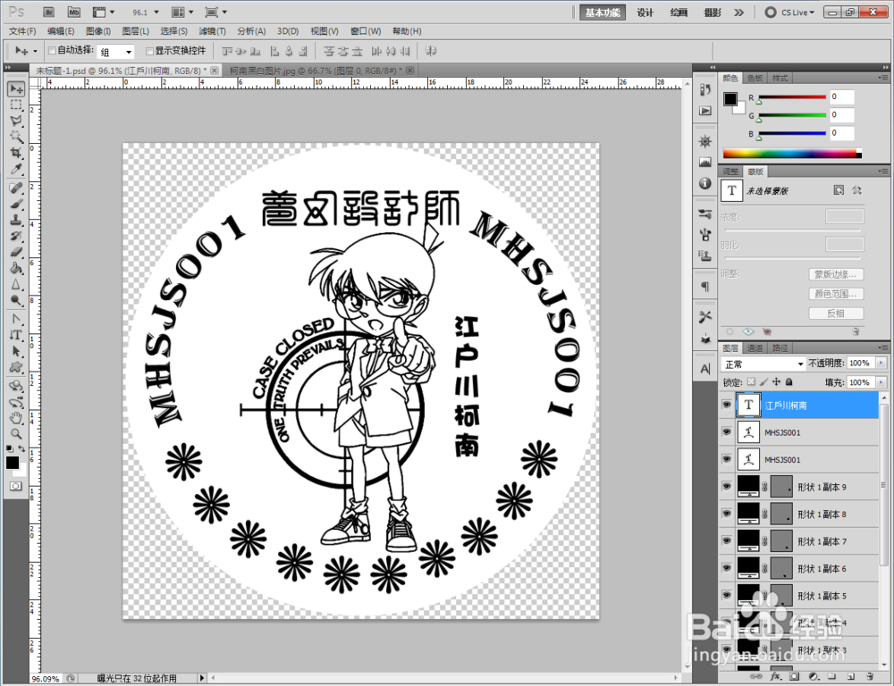The width and height of the screenshot is (894, 686).
Task: Add layer style fx icon
Action: (775, 676)
